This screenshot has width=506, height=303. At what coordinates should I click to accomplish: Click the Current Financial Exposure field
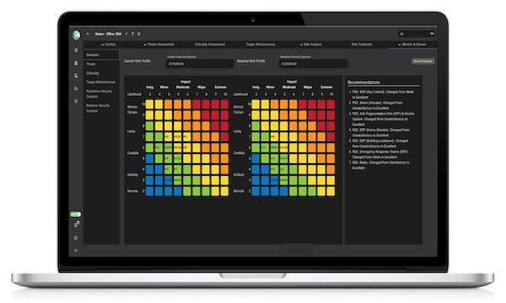(x=200, y=64)
